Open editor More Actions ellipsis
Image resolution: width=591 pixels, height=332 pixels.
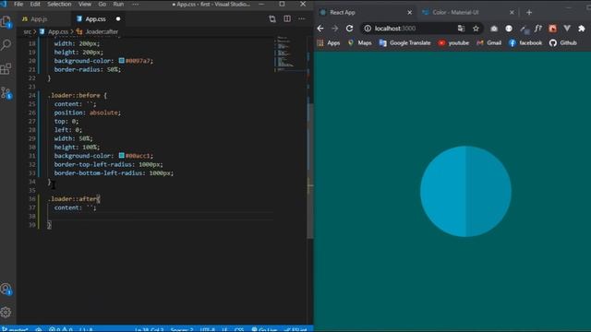coord(302,18)
